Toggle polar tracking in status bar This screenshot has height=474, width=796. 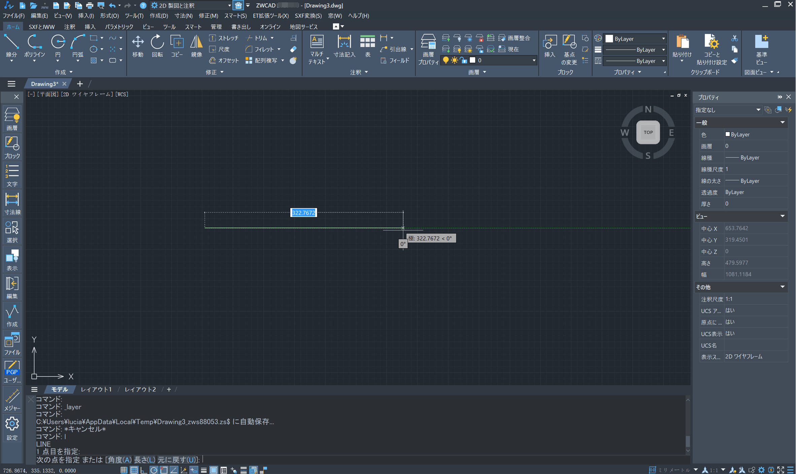(154, 470)
